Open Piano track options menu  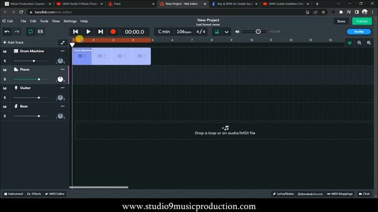[63, 69]
